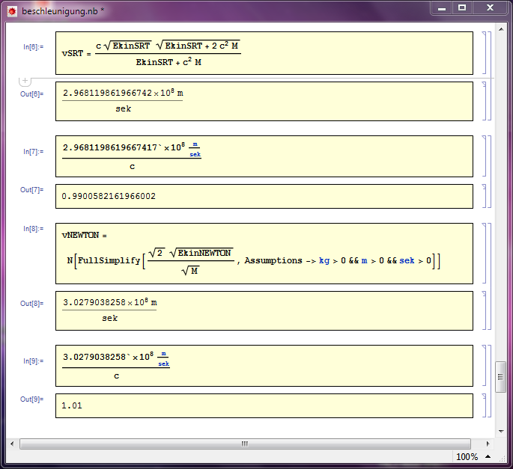
Task: Select the cell bracket of In[6] vSRT cell
Action: pos(485,52)
